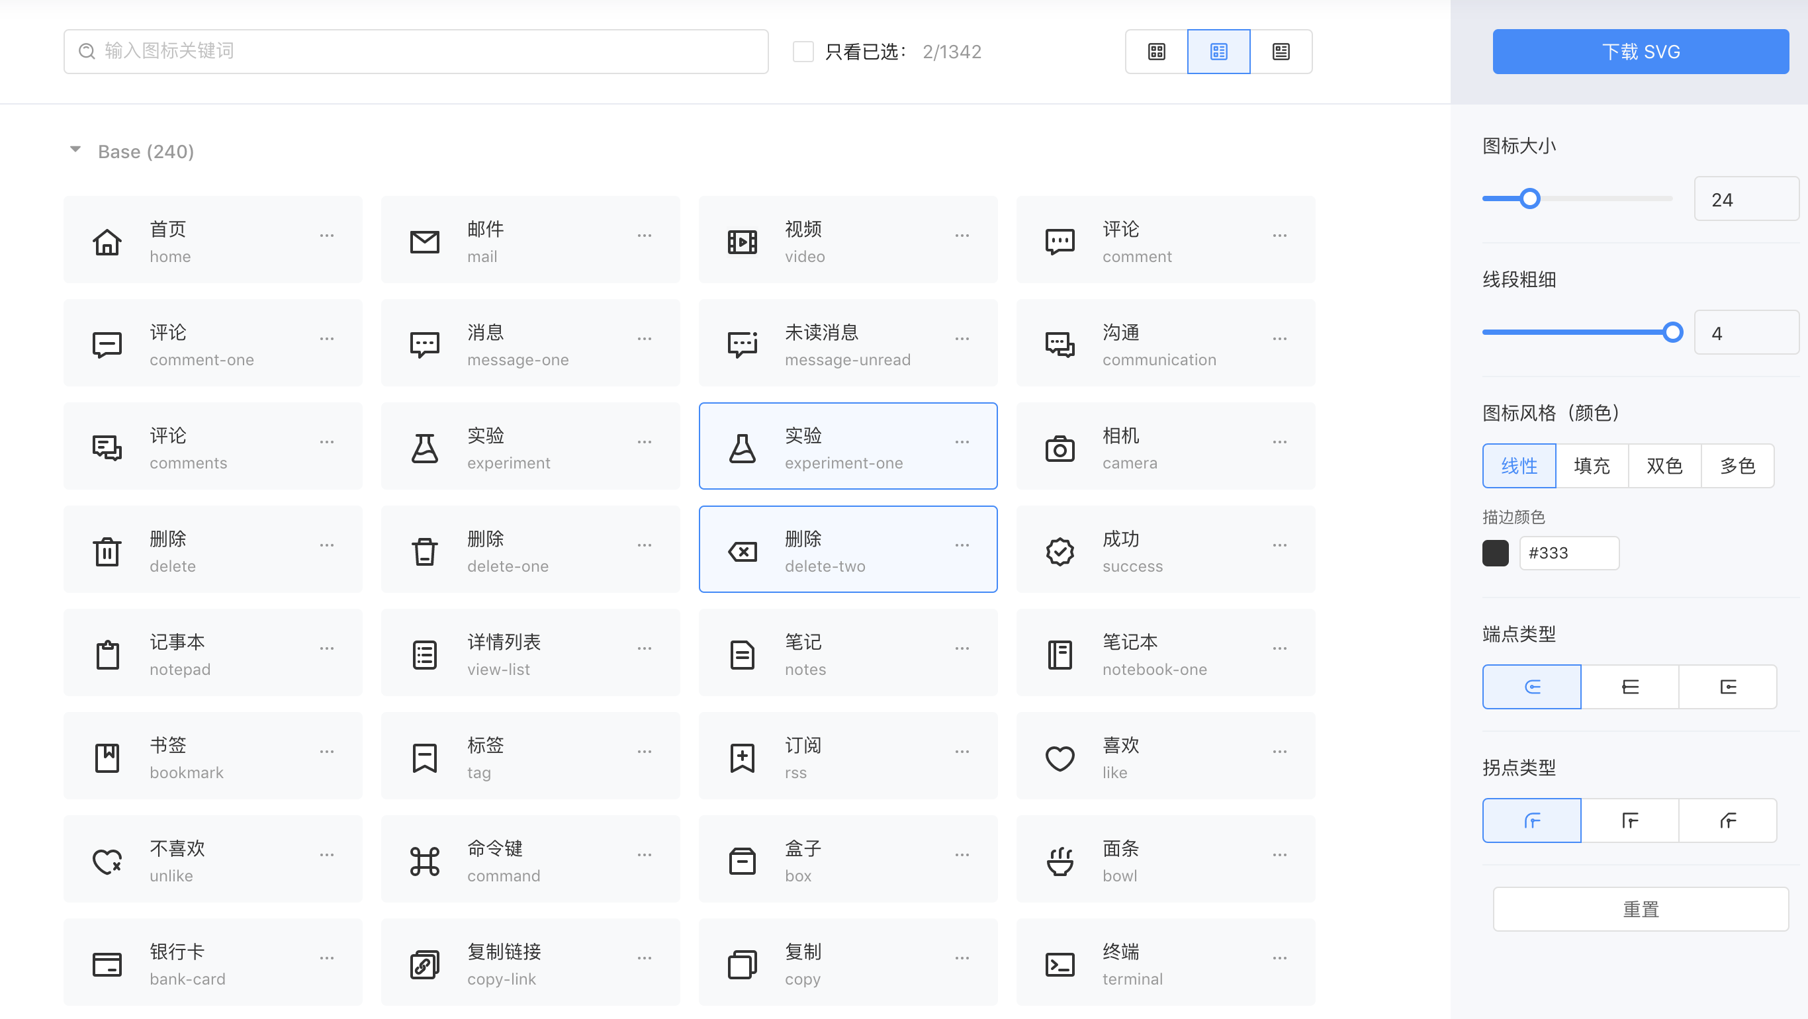Select the bowl noodles icon
Viewport: 1808px width, 1019px height.
pyautogui.click(x=1060, y=861)
